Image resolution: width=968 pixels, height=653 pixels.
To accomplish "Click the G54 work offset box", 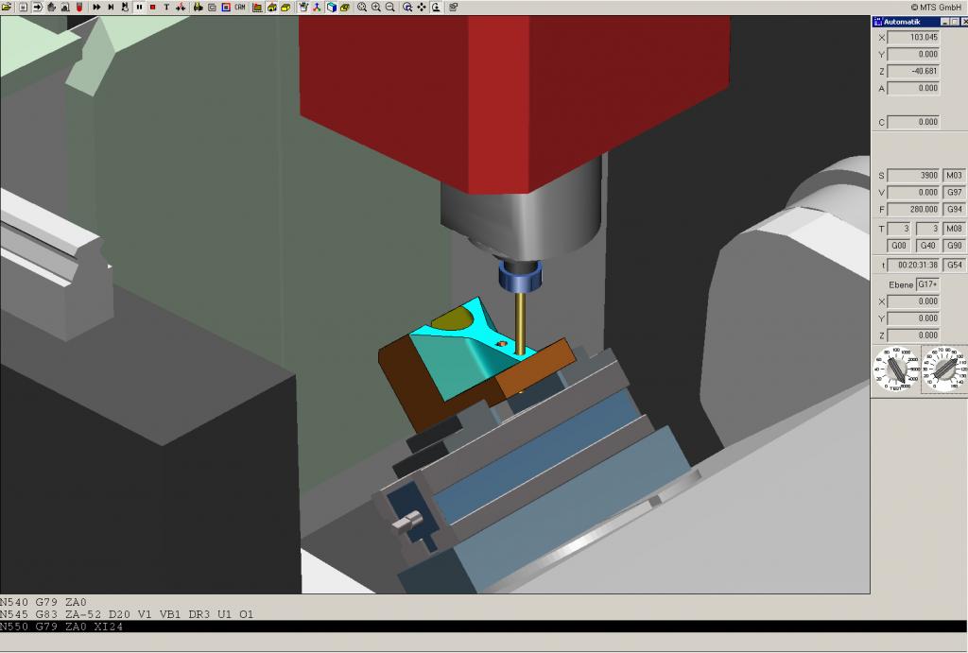I will [955, 265].
